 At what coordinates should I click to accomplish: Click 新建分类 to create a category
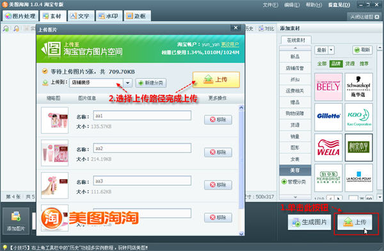(151, 83)
